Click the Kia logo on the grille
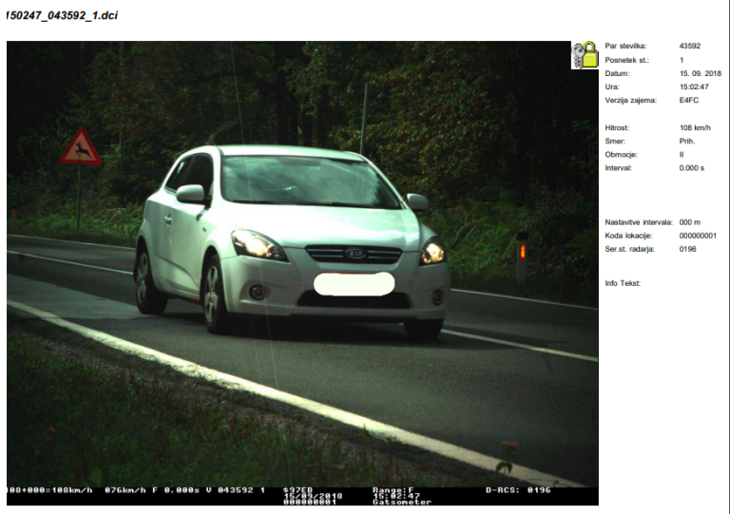The width and height of the screenshot is (730, 514). click(x=355, y=255)
